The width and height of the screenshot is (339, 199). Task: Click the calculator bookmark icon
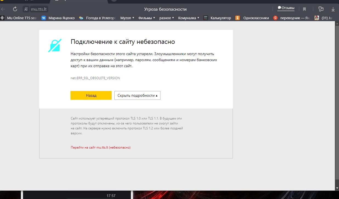[x=206, y=18]
